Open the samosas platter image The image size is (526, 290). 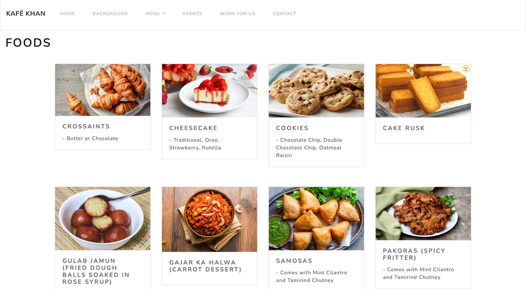click(x=317, y=219)
